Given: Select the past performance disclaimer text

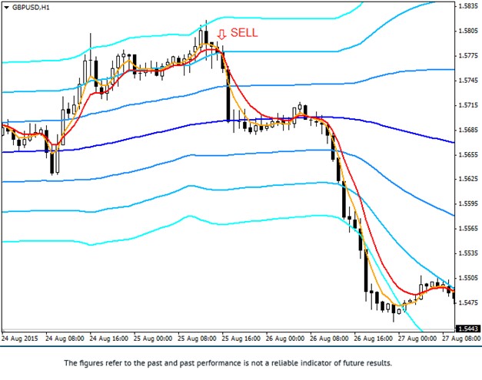Looking at the screenshot, I should (228, 363).
